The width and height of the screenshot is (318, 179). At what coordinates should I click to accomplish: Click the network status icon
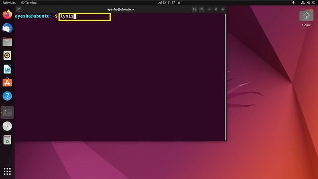(x=303, y=3)
